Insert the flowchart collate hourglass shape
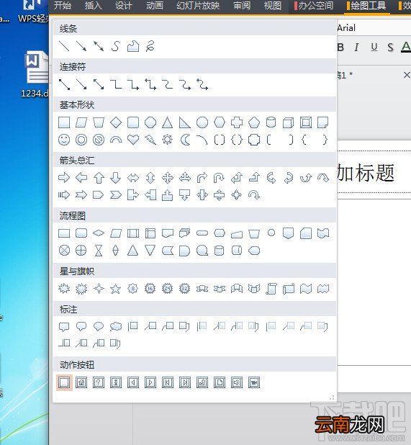 (x=99, y=251)
